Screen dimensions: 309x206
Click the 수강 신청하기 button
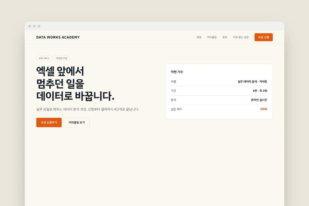49,123
